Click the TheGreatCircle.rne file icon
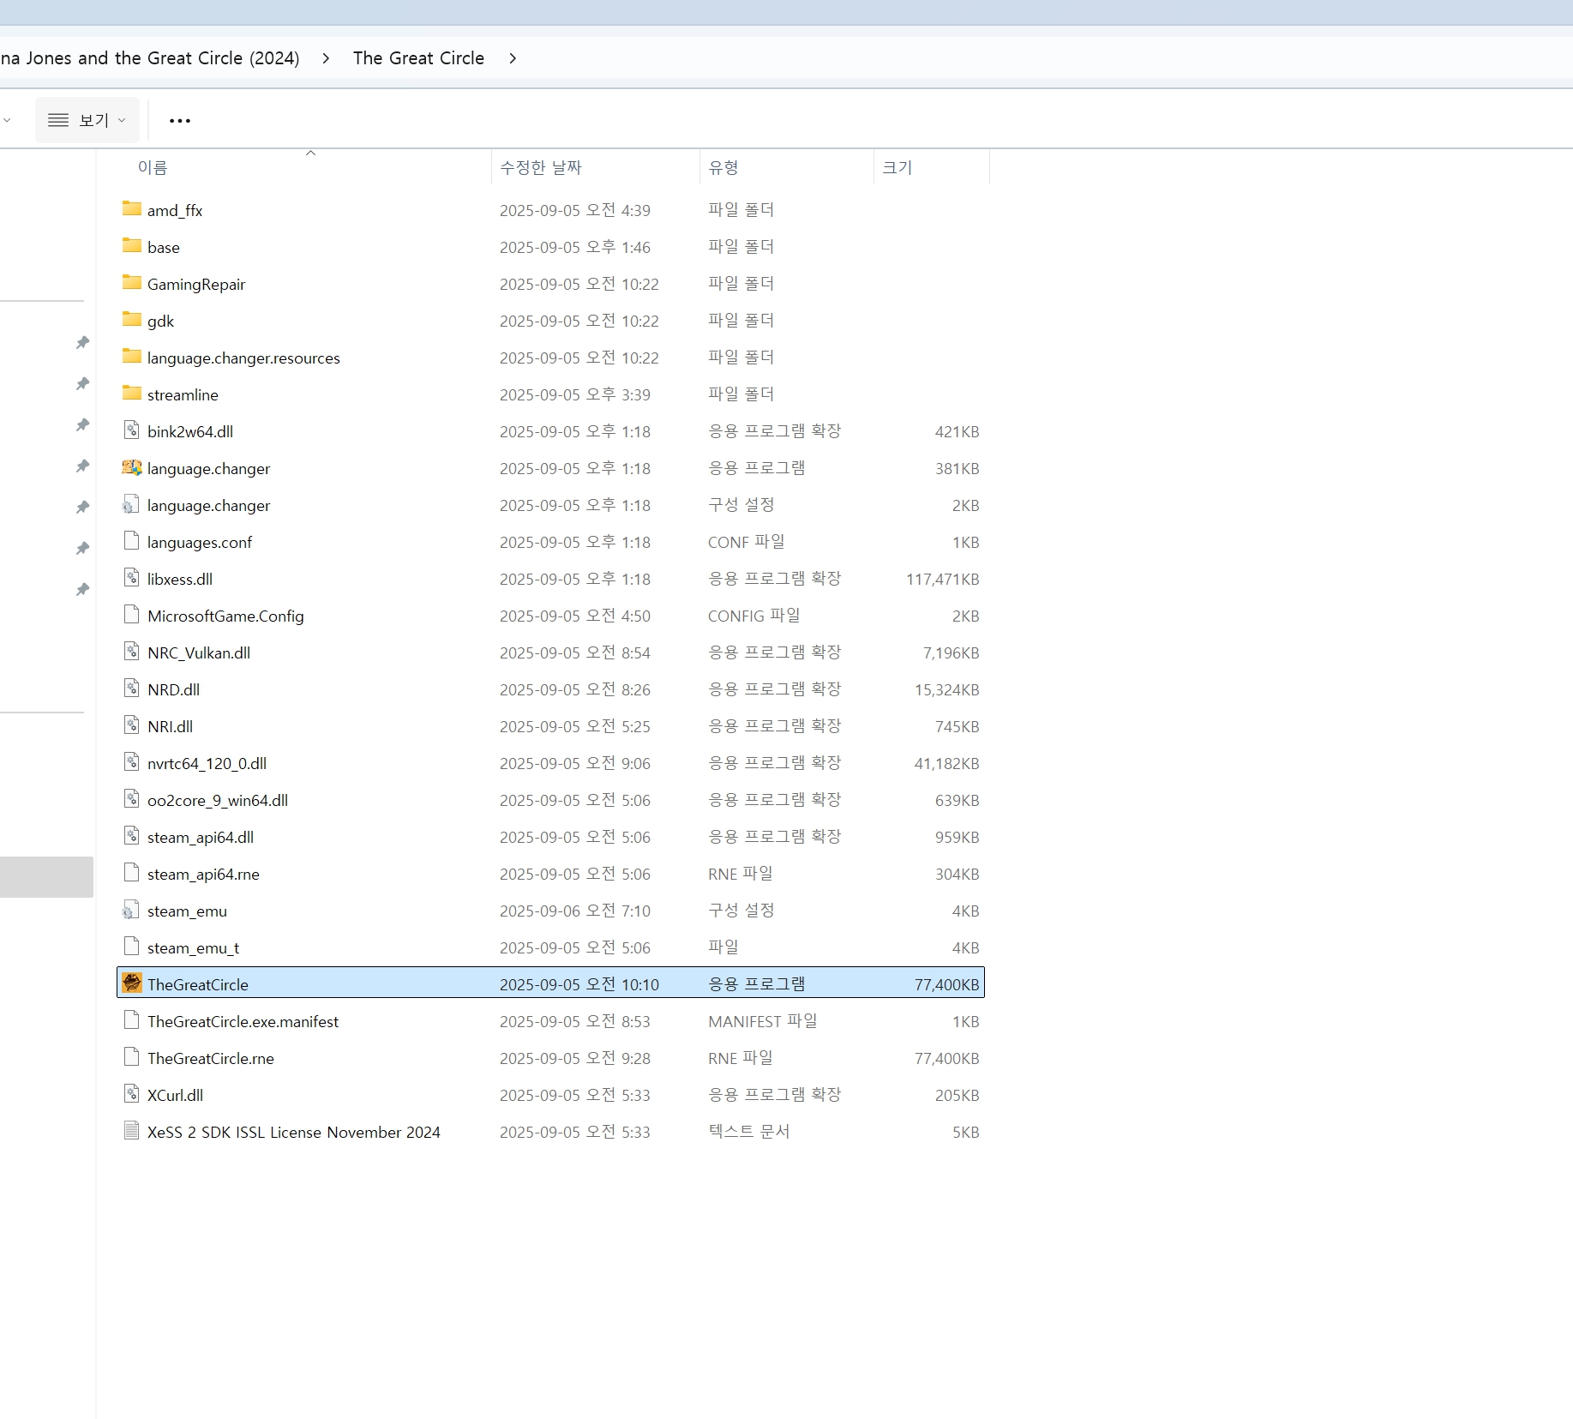 (131, 1057)
